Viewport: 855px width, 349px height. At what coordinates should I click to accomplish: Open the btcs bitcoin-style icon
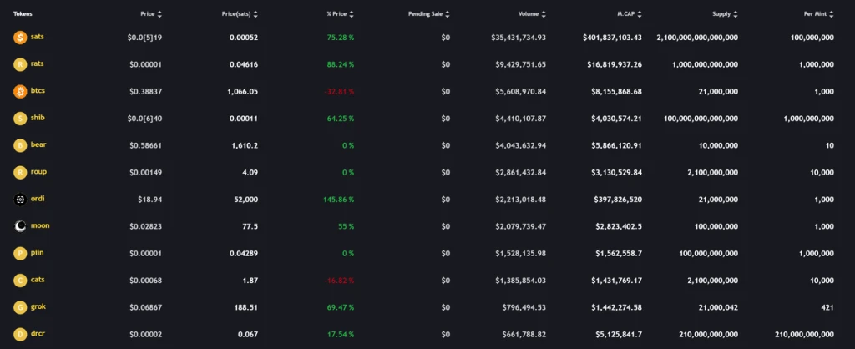(20, 92)
